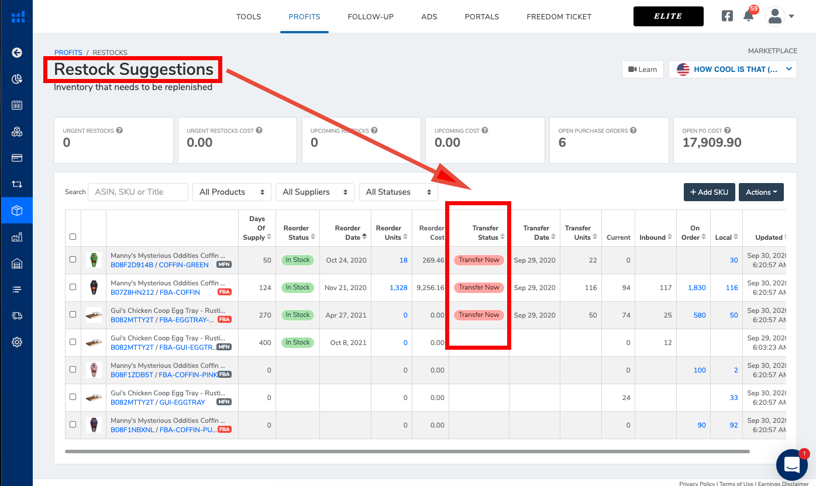Open the B07Z8HN212 ASIN link
This screenshot has width=816, height=486.
click(132, 292)
